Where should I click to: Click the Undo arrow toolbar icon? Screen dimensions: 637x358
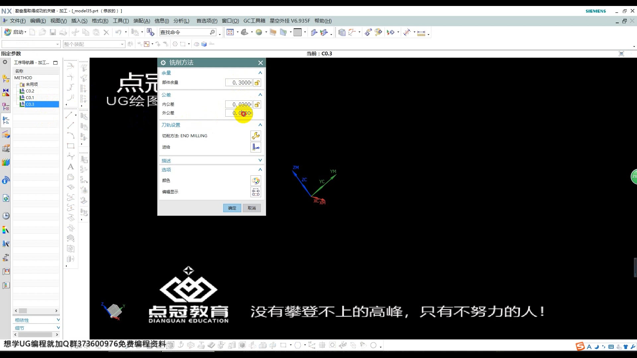tap(119, 32)
